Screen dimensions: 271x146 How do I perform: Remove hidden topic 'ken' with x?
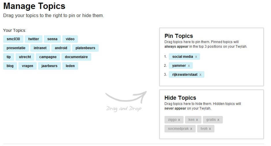(197, 120)
